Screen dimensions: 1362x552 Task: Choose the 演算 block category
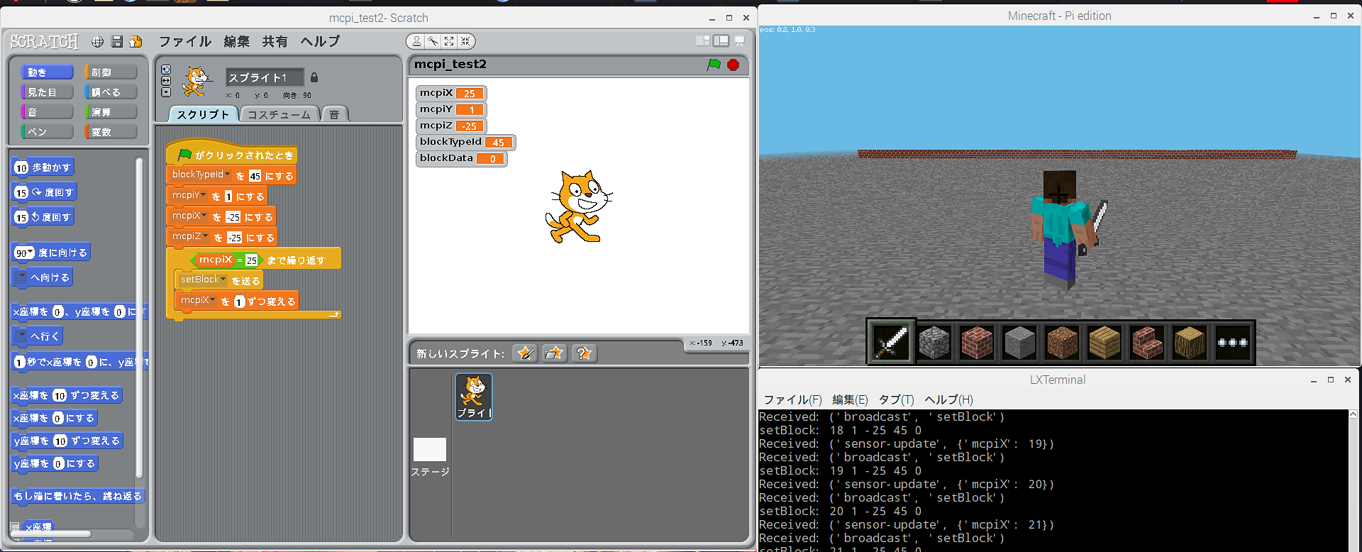pos(111,112)
